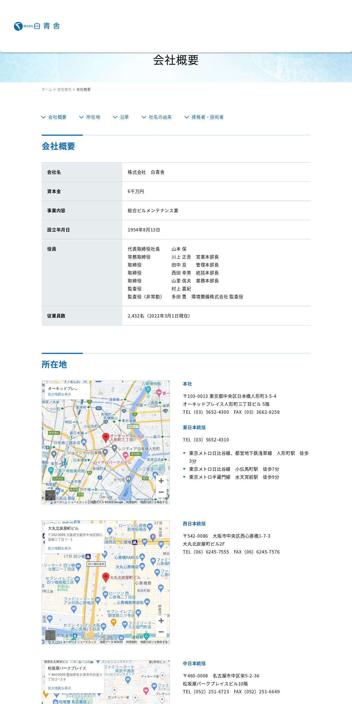This screenshot has width=352, height=704.
Task: Click 総合ビルメンテナンス業 business value
Action: pos(153,211)
